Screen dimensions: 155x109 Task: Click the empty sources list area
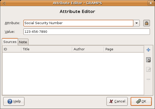pos(73,74)
